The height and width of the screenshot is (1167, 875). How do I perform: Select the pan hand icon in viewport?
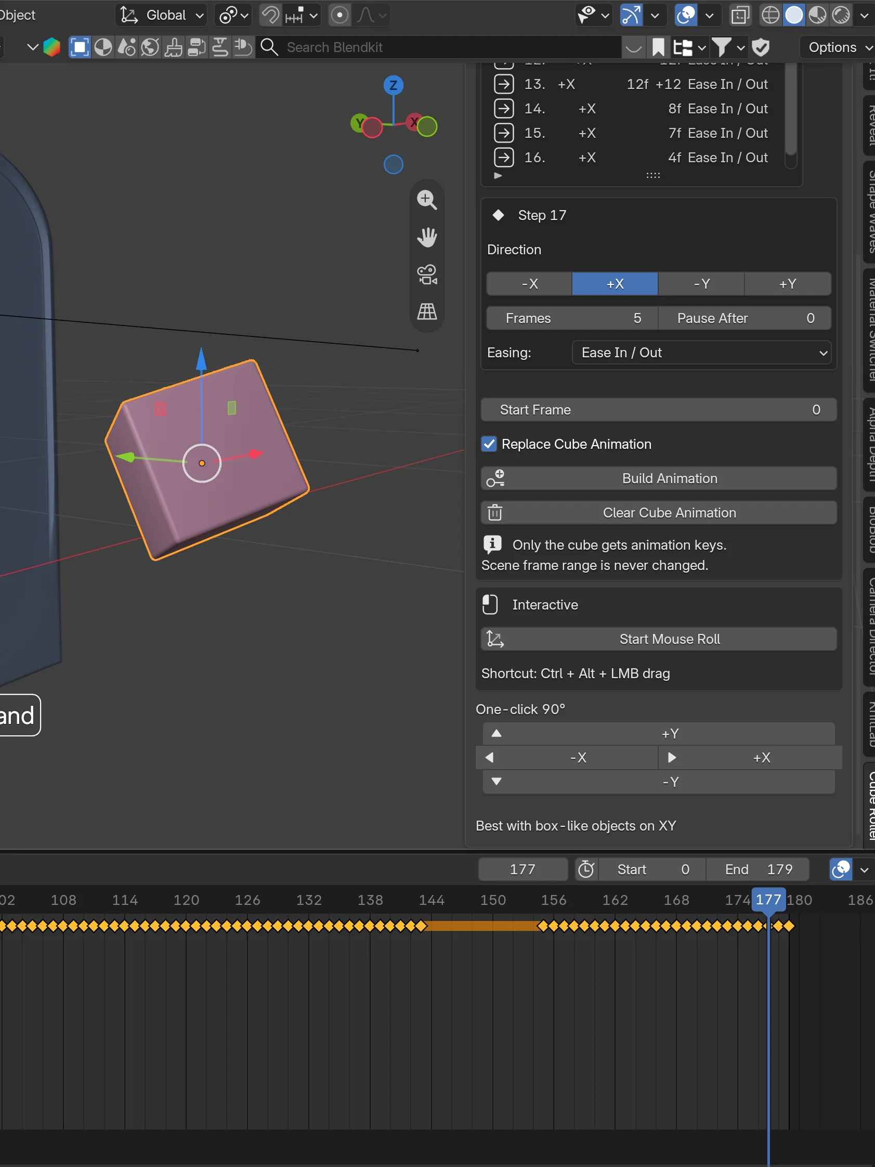coord(427,237)
